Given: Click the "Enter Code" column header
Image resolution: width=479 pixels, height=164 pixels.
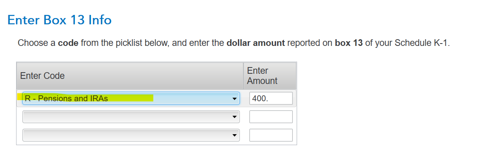Looking at the screenshot, I should click(x=42, y=76).
